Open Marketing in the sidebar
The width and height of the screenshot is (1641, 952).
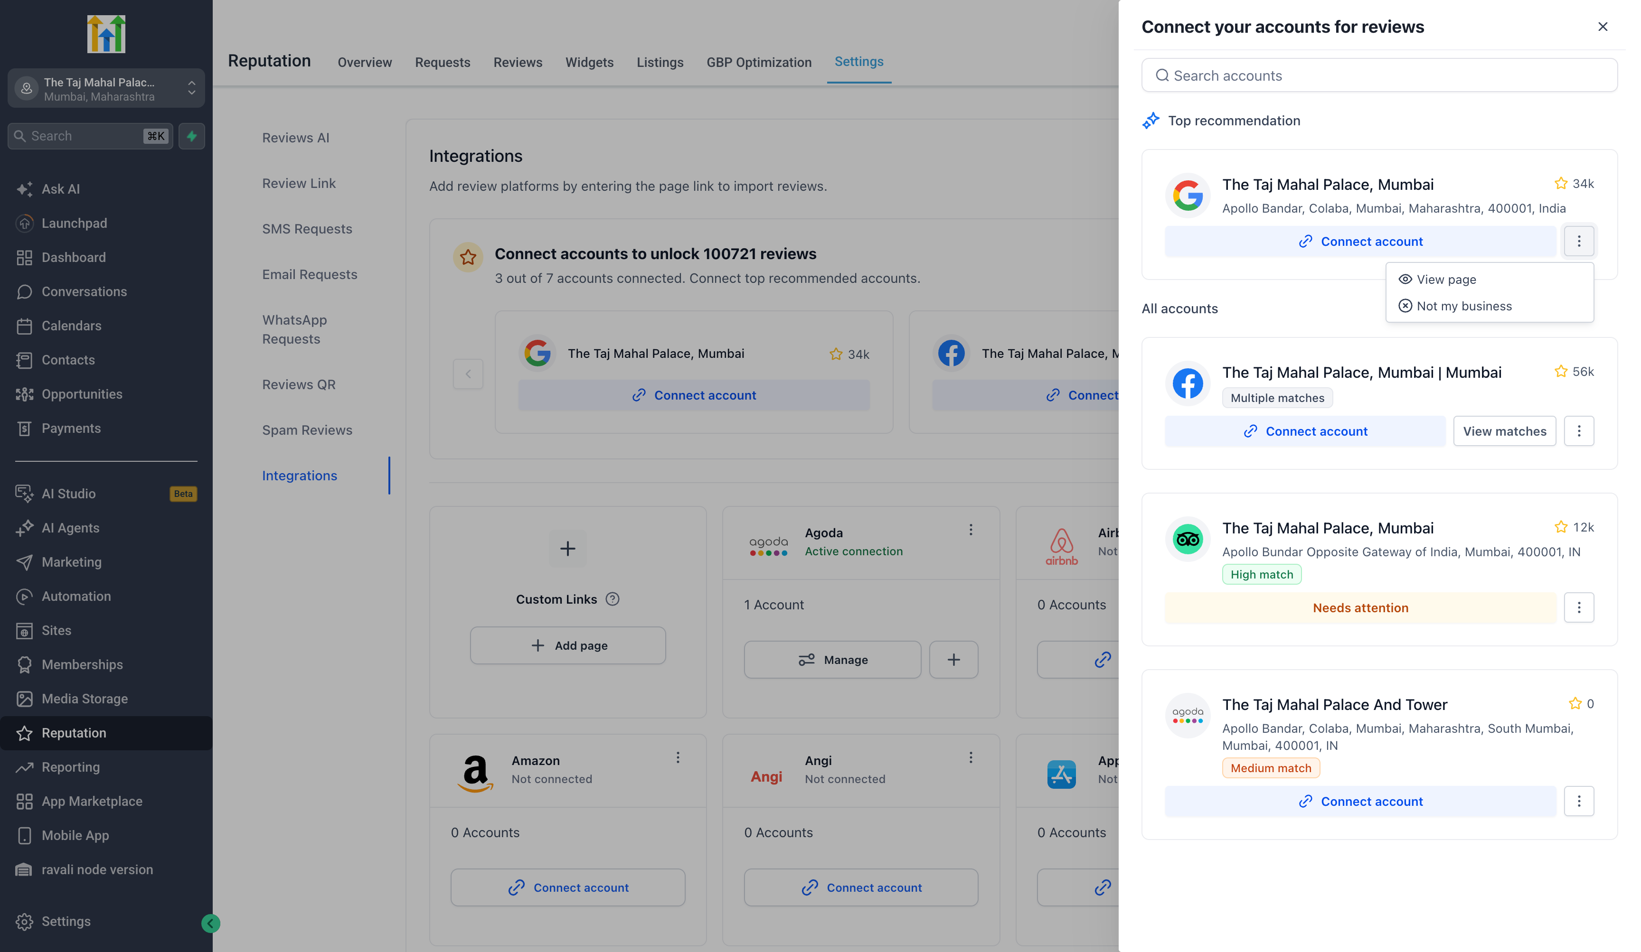pos(106,561)
